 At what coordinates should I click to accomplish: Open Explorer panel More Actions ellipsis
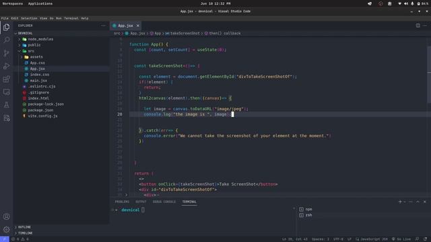[x=103, y=26]
